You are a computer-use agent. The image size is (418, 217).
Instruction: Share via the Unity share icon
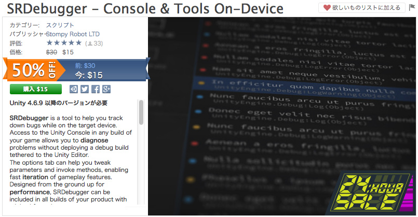coord(74,89)
